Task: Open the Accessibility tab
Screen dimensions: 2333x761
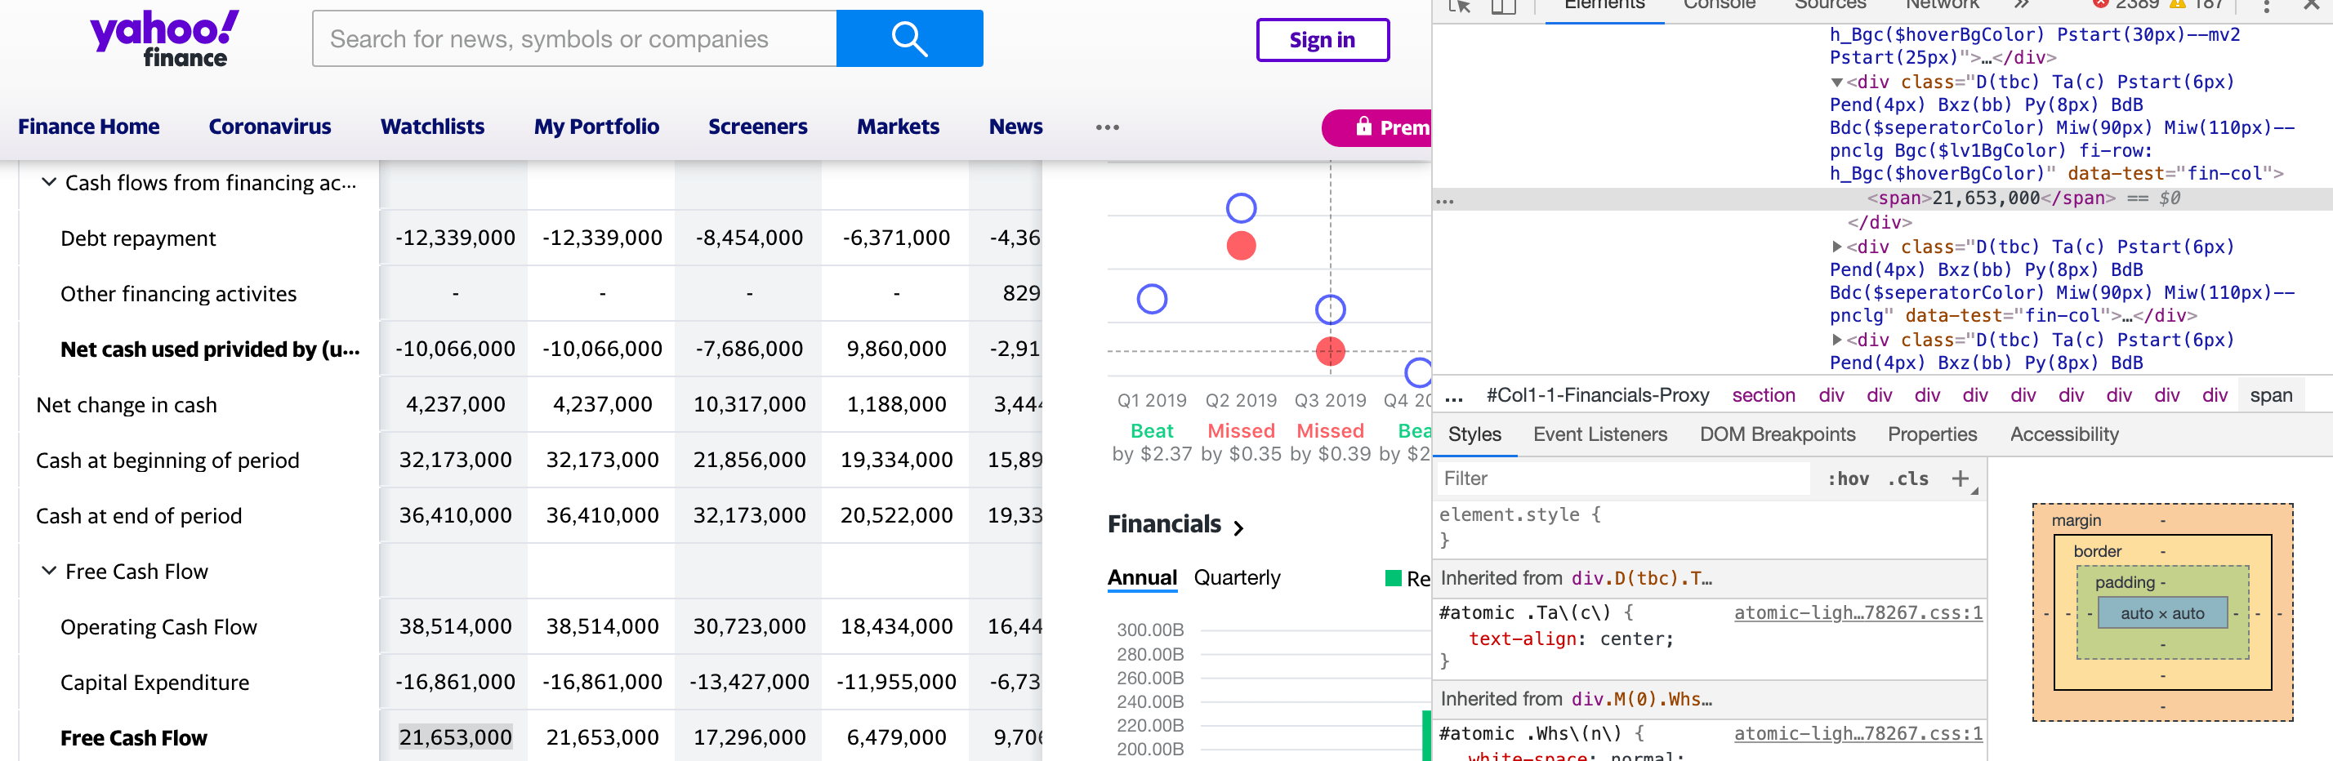Action: point(2064,434)
